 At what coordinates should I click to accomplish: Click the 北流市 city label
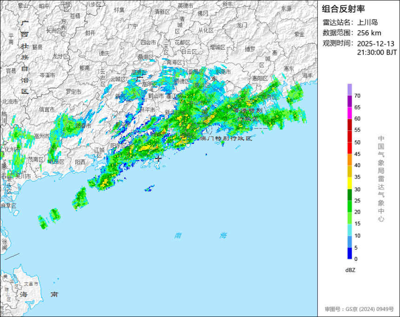click(10, 102)
